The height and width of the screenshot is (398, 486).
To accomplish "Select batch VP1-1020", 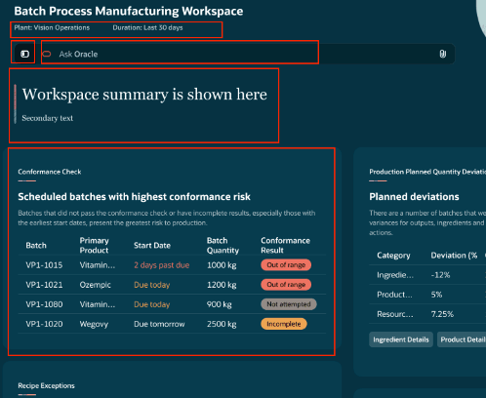I will [44, 324].
